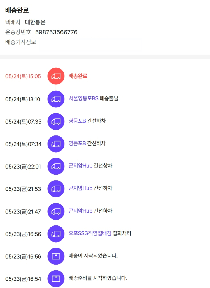210x288 pixels.
Task: Click truck icon beside 오포SSG직영집배점 집화처리
Action: point(56,234)
